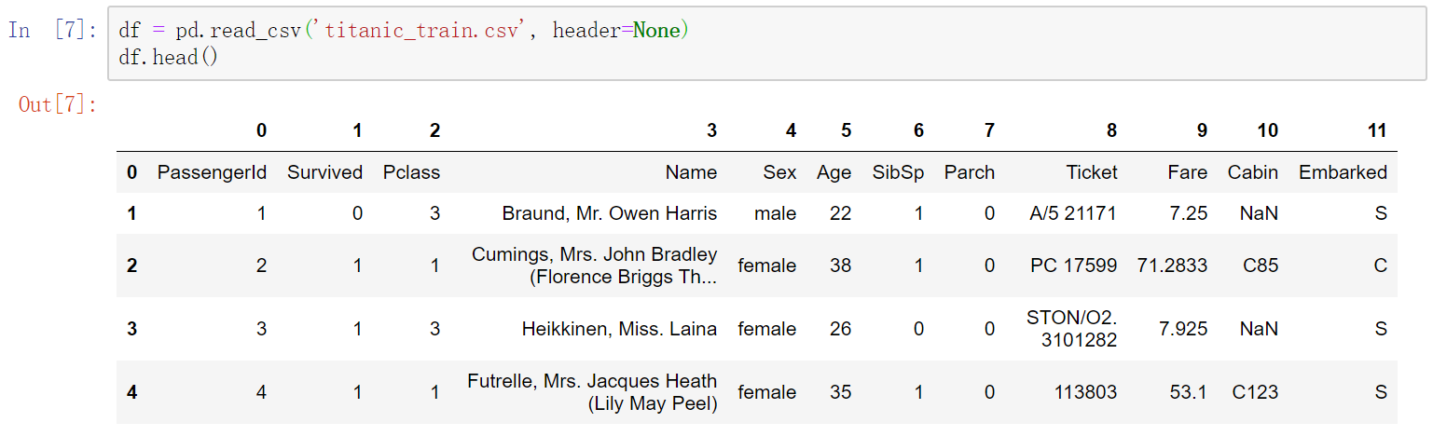Screen dimensions: 1433x436
Task: Click the Futrelle, Mrs. Jacques Heath cell
Action: (592, 392)
